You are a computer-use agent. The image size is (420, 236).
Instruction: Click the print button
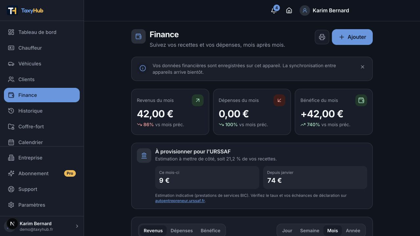point(322,37)
